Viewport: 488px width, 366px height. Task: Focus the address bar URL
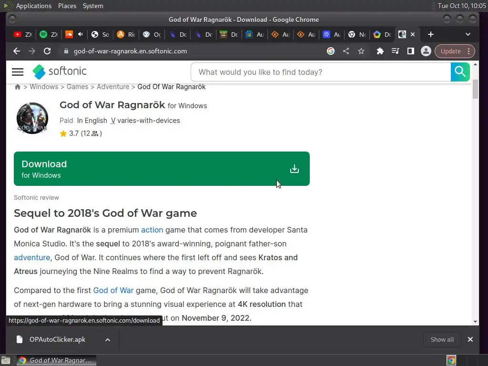(130, 51)
